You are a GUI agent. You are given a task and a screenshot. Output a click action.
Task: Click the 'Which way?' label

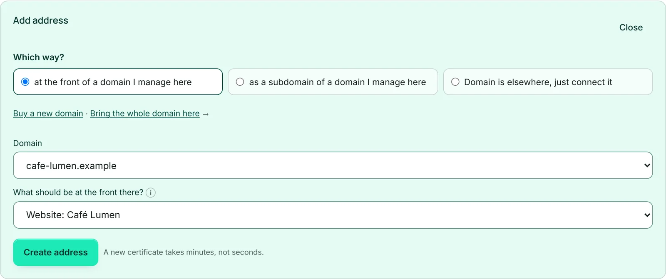[x=39, y=57]
